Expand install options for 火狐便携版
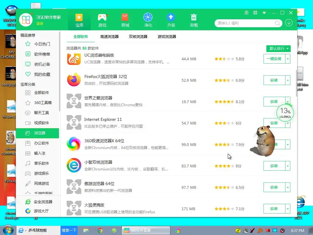The height and width of the screenshot is (235, 313). click(288, 209)
